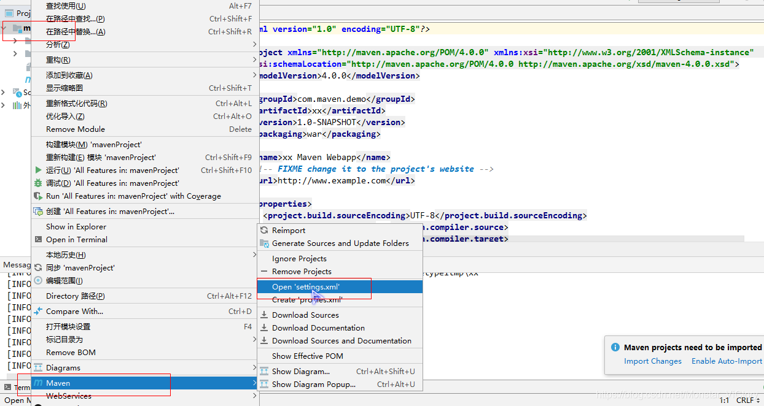
Task: Click the sync arrows icon beside 同步 'mavenProject'
Action: (38, 267)
